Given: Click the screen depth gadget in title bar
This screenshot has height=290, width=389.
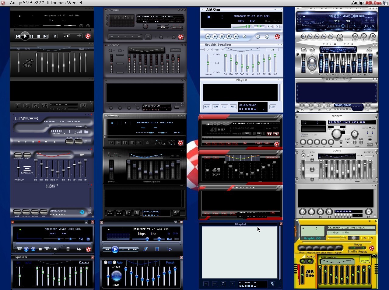Looking at the screenshot, I should 385,3.
